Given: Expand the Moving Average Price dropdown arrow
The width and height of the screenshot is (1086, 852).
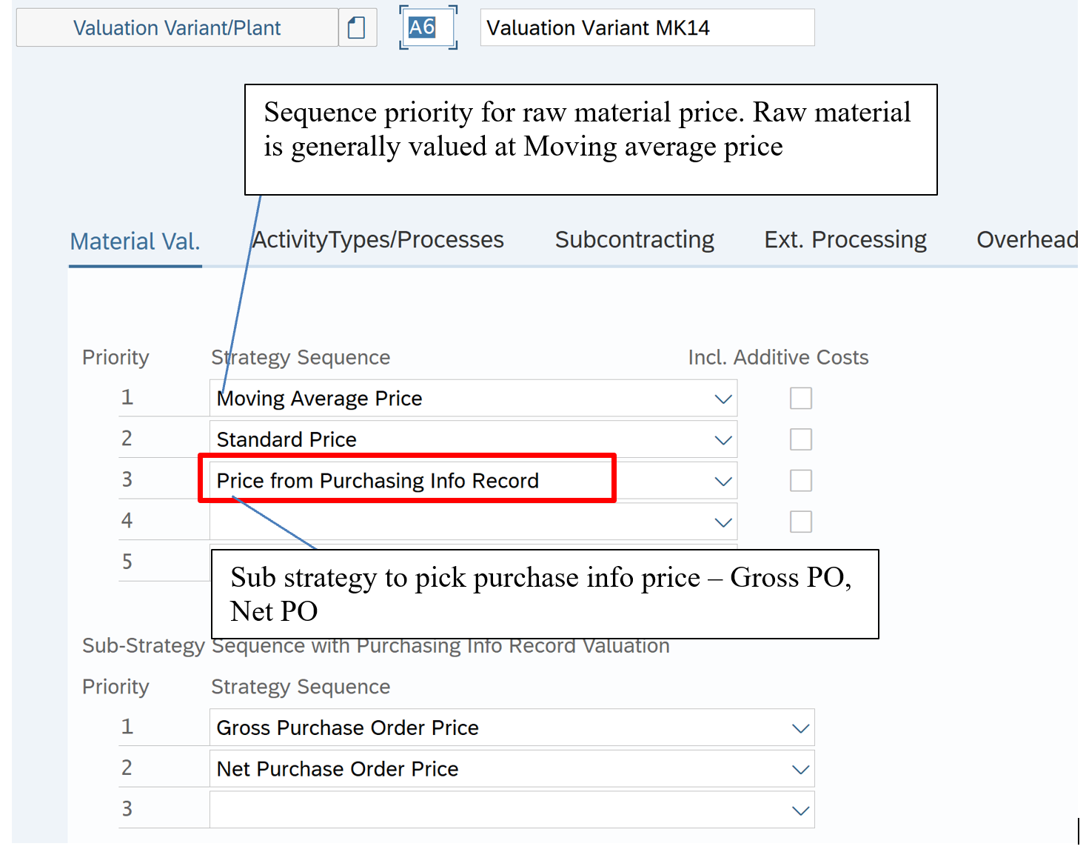Looking at the screenshot, I should coord(723,399).
